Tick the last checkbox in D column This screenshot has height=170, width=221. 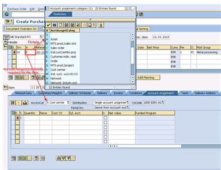[105, 142]
